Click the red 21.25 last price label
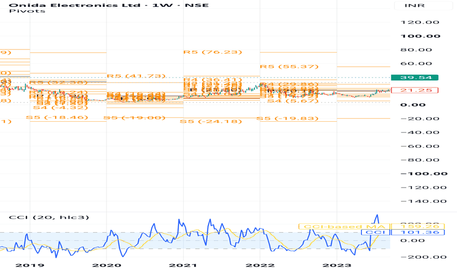This screenshot has width=457, height=270. (414, 90)
